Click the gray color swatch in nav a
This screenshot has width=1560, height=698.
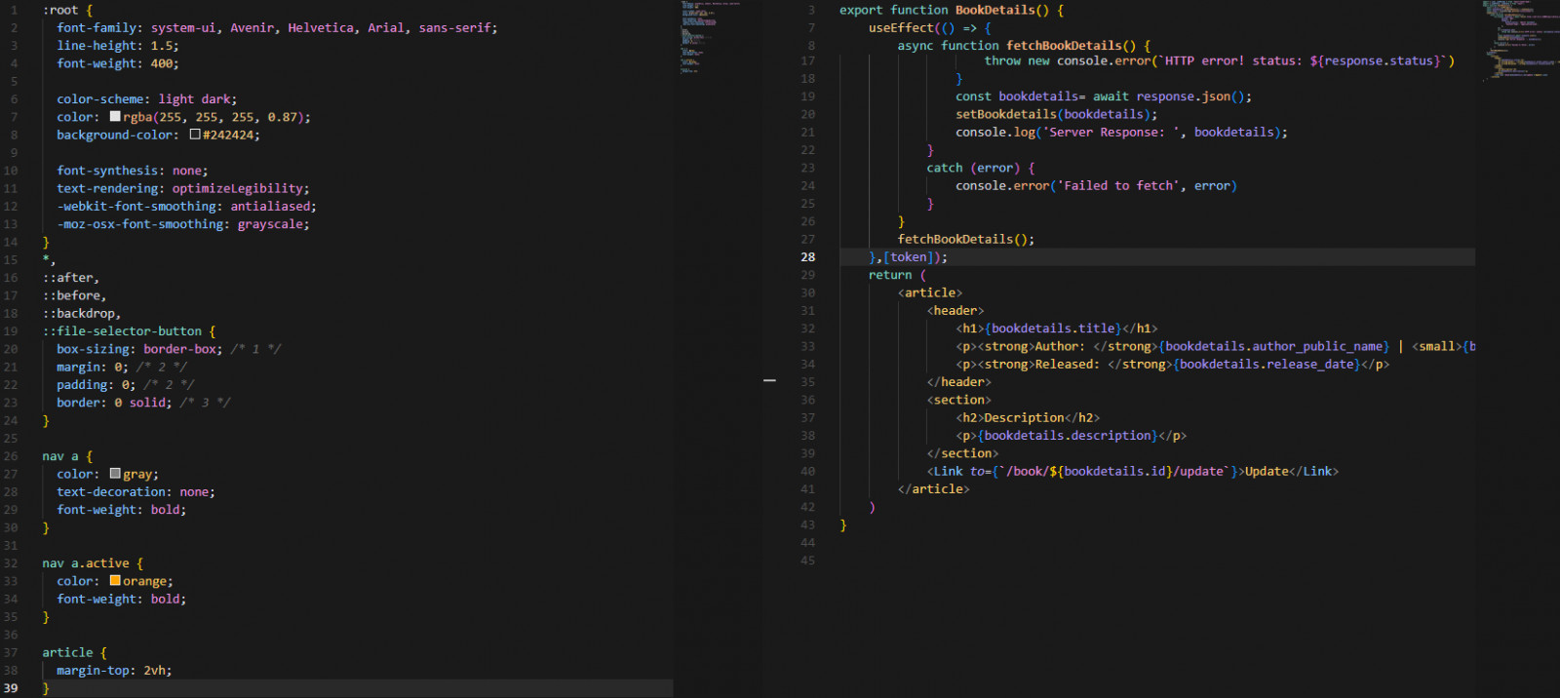tap(115, 474)
